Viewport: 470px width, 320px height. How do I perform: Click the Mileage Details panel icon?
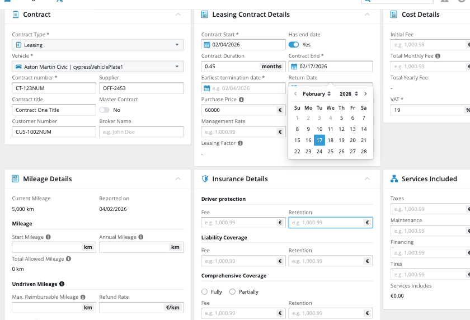pyautogui.click(x=15, y=179)
